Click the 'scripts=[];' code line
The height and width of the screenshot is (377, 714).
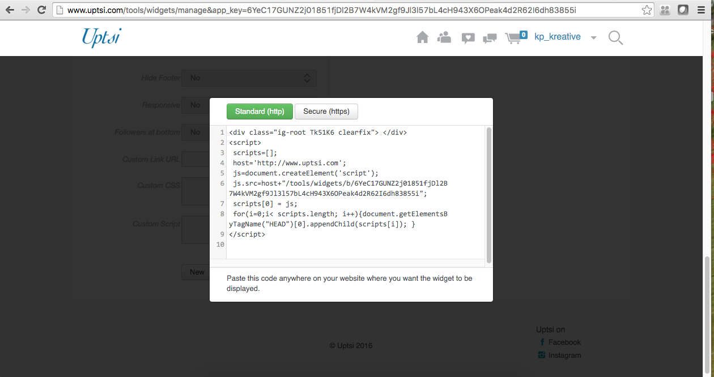pos(255,153)
